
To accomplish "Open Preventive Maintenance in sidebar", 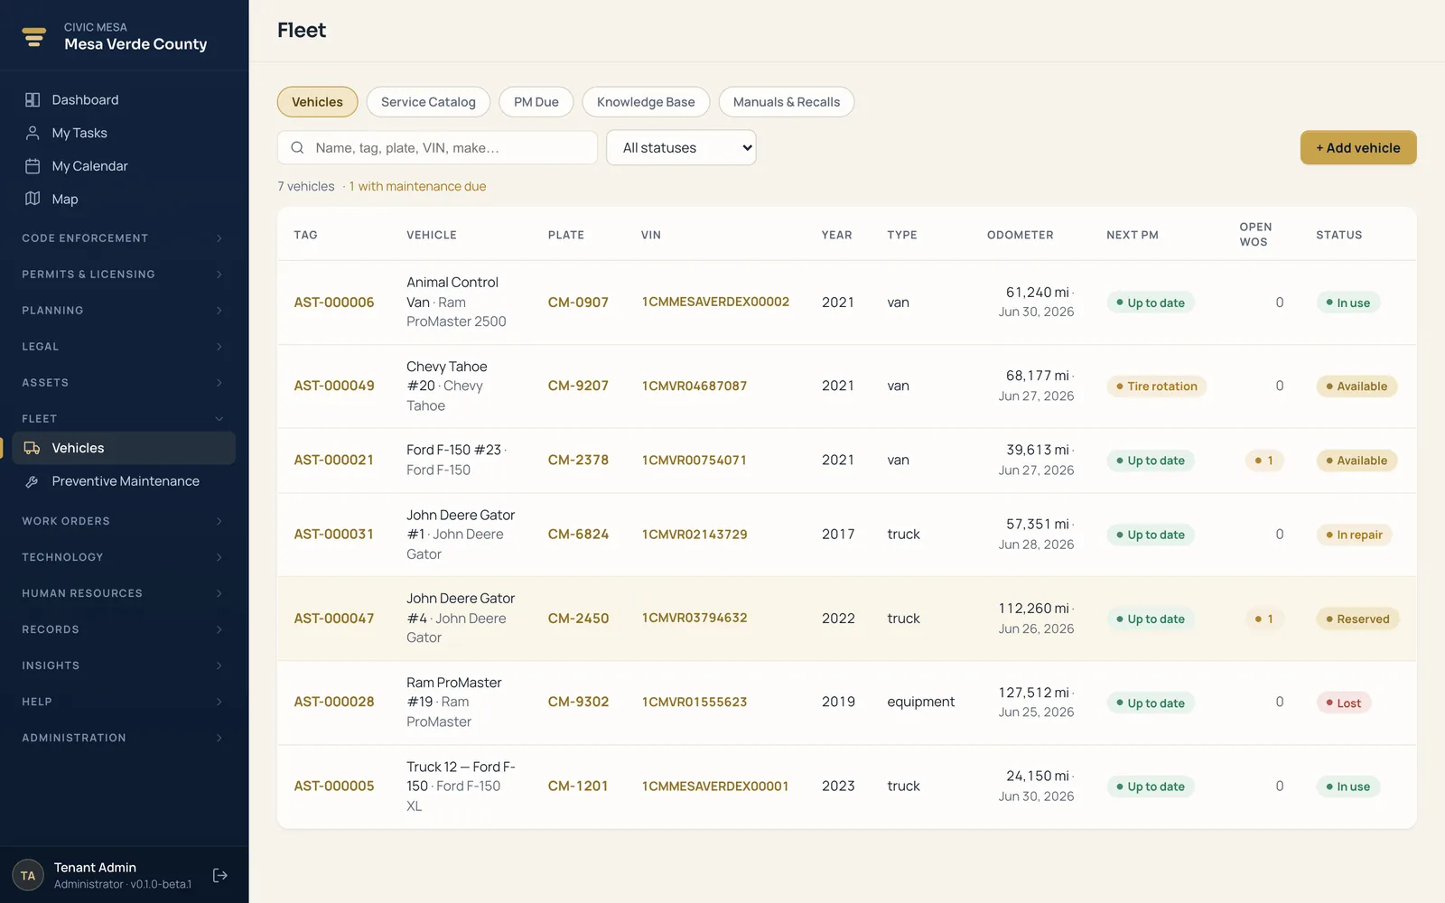I will tap(124, 481).
